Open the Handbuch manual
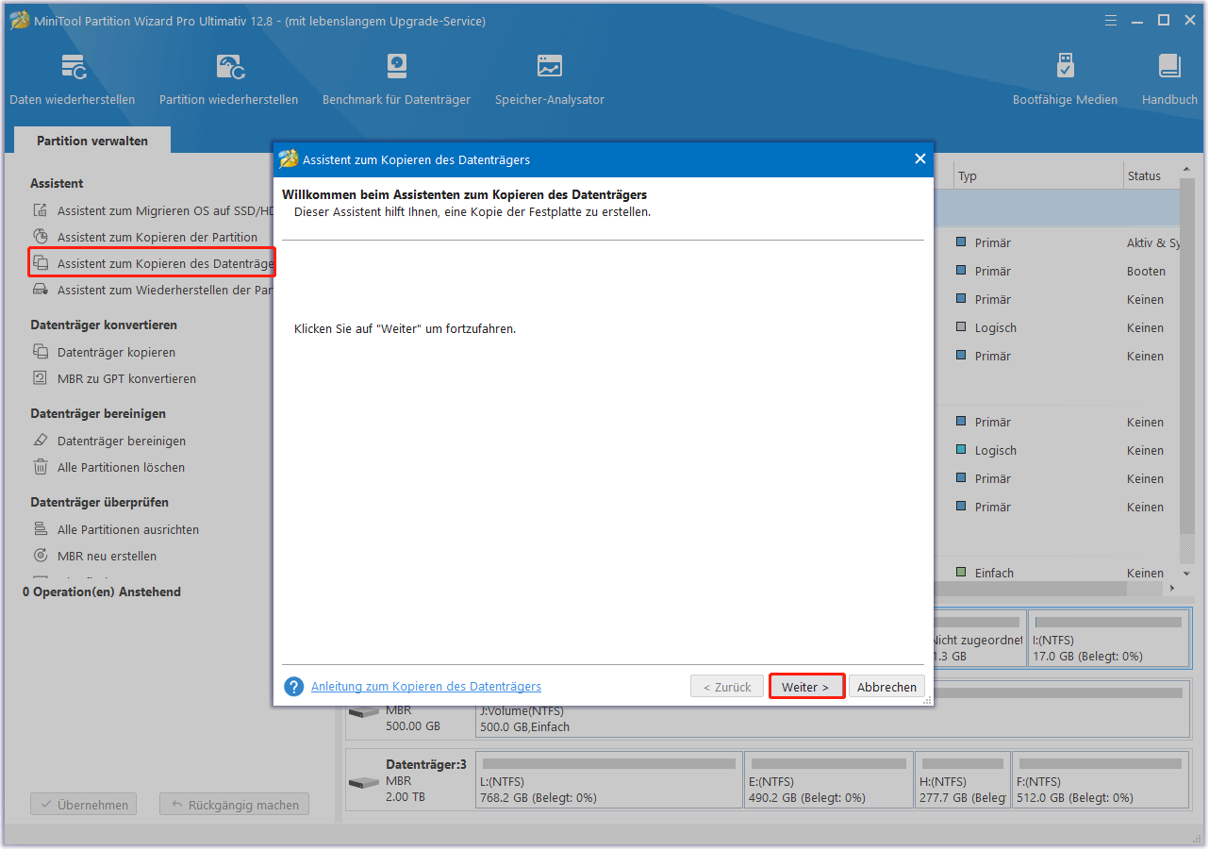The width and height of the screenshot is (1209, 850). (x=1169, y=79)
